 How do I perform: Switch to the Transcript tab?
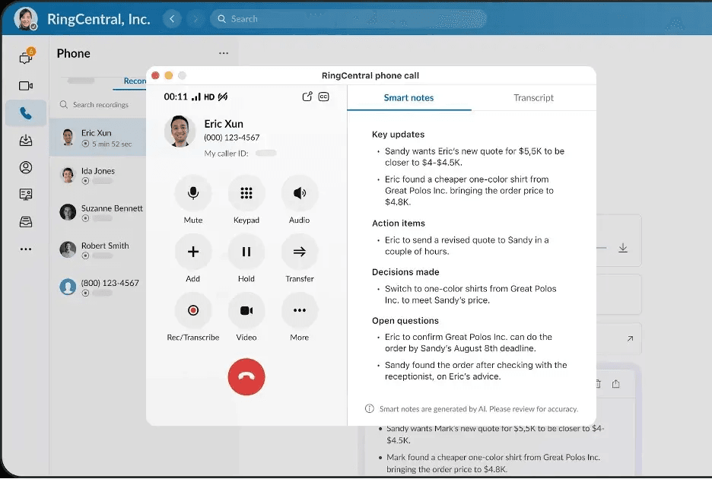532,98
